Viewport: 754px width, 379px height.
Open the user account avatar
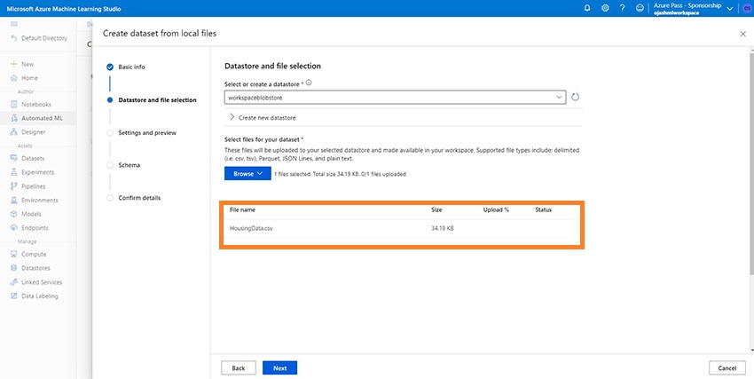745,8
